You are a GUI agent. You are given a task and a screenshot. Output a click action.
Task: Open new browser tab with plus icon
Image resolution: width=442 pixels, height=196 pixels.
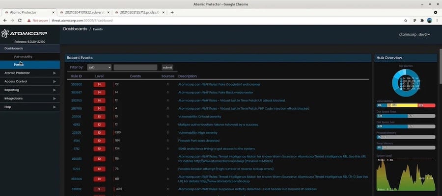pyautogui.click(x=172, y=12)
